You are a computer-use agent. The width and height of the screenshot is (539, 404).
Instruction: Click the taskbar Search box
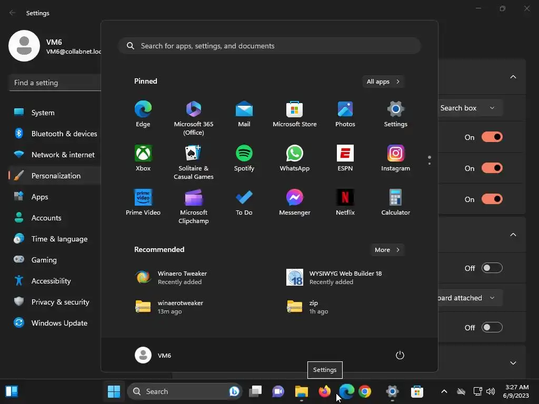tap(185, 391)
